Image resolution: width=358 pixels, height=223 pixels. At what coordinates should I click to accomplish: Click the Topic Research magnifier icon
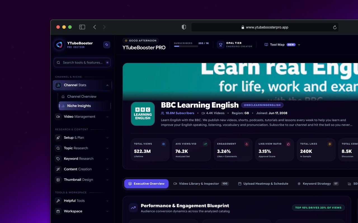tap(58, 148)
